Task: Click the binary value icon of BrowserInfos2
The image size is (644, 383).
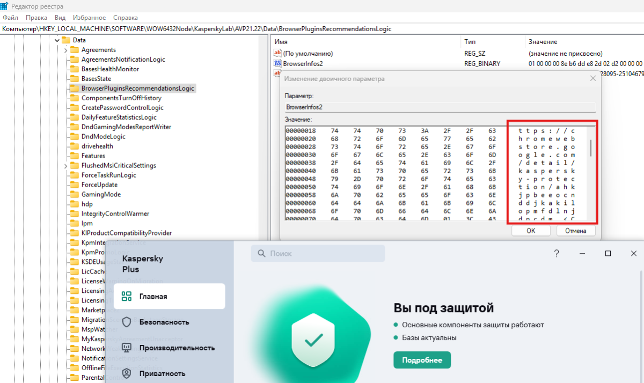Action: click(278, 63)
